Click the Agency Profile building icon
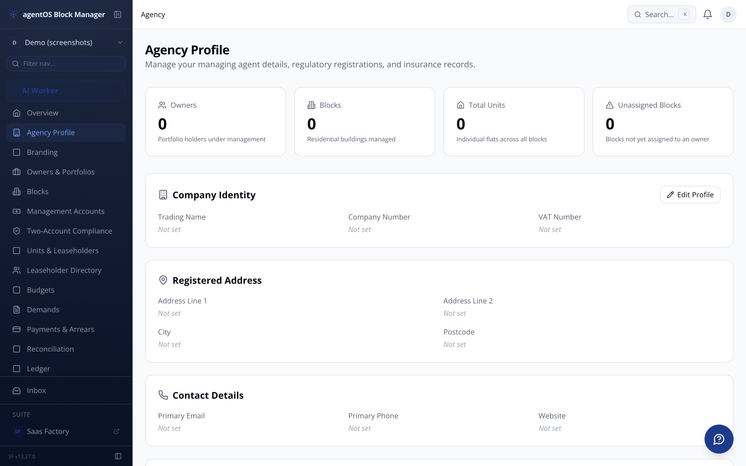This screenshot has height=466, width=746. click(17, 133)
